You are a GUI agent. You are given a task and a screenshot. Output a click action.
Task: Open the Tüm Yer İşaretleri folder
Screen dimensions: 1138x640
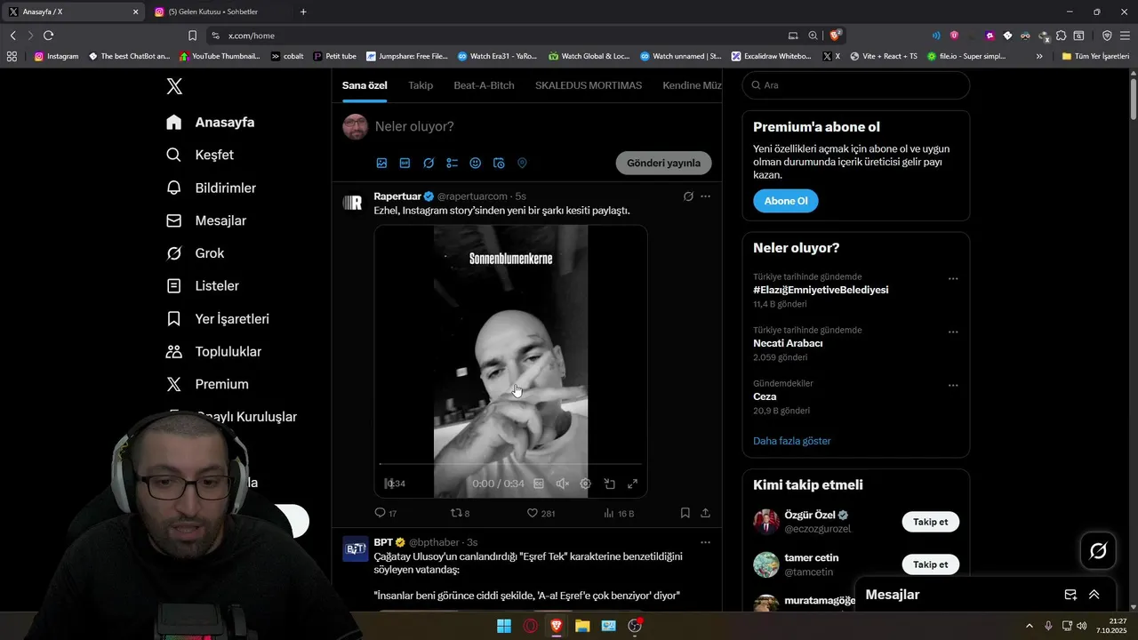[1095, 56]
